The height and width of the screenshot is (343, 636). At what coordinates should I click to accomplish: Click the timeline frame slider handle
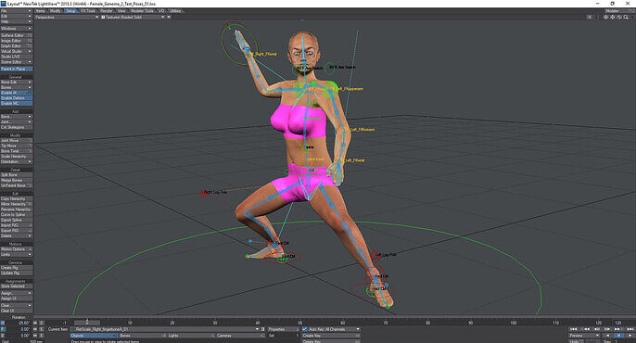tap(87, 323)
